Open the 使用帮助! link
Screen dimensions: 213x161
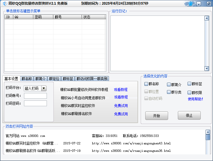(195, 99)
